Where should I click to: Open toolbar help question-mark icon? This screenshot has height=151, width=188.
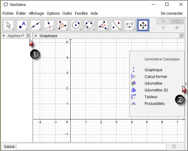[x=163, y=28]
